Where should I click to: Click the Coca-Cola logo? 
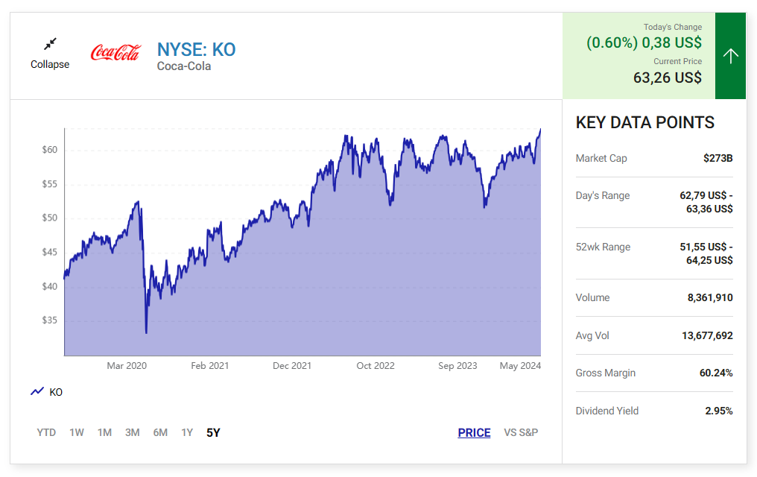115,52
